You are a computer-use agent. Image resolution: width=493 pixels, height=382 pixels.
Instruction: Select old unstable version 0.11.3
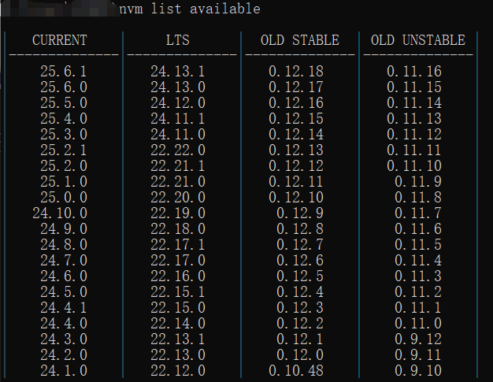pyautogui.click(x=418, y=276)
